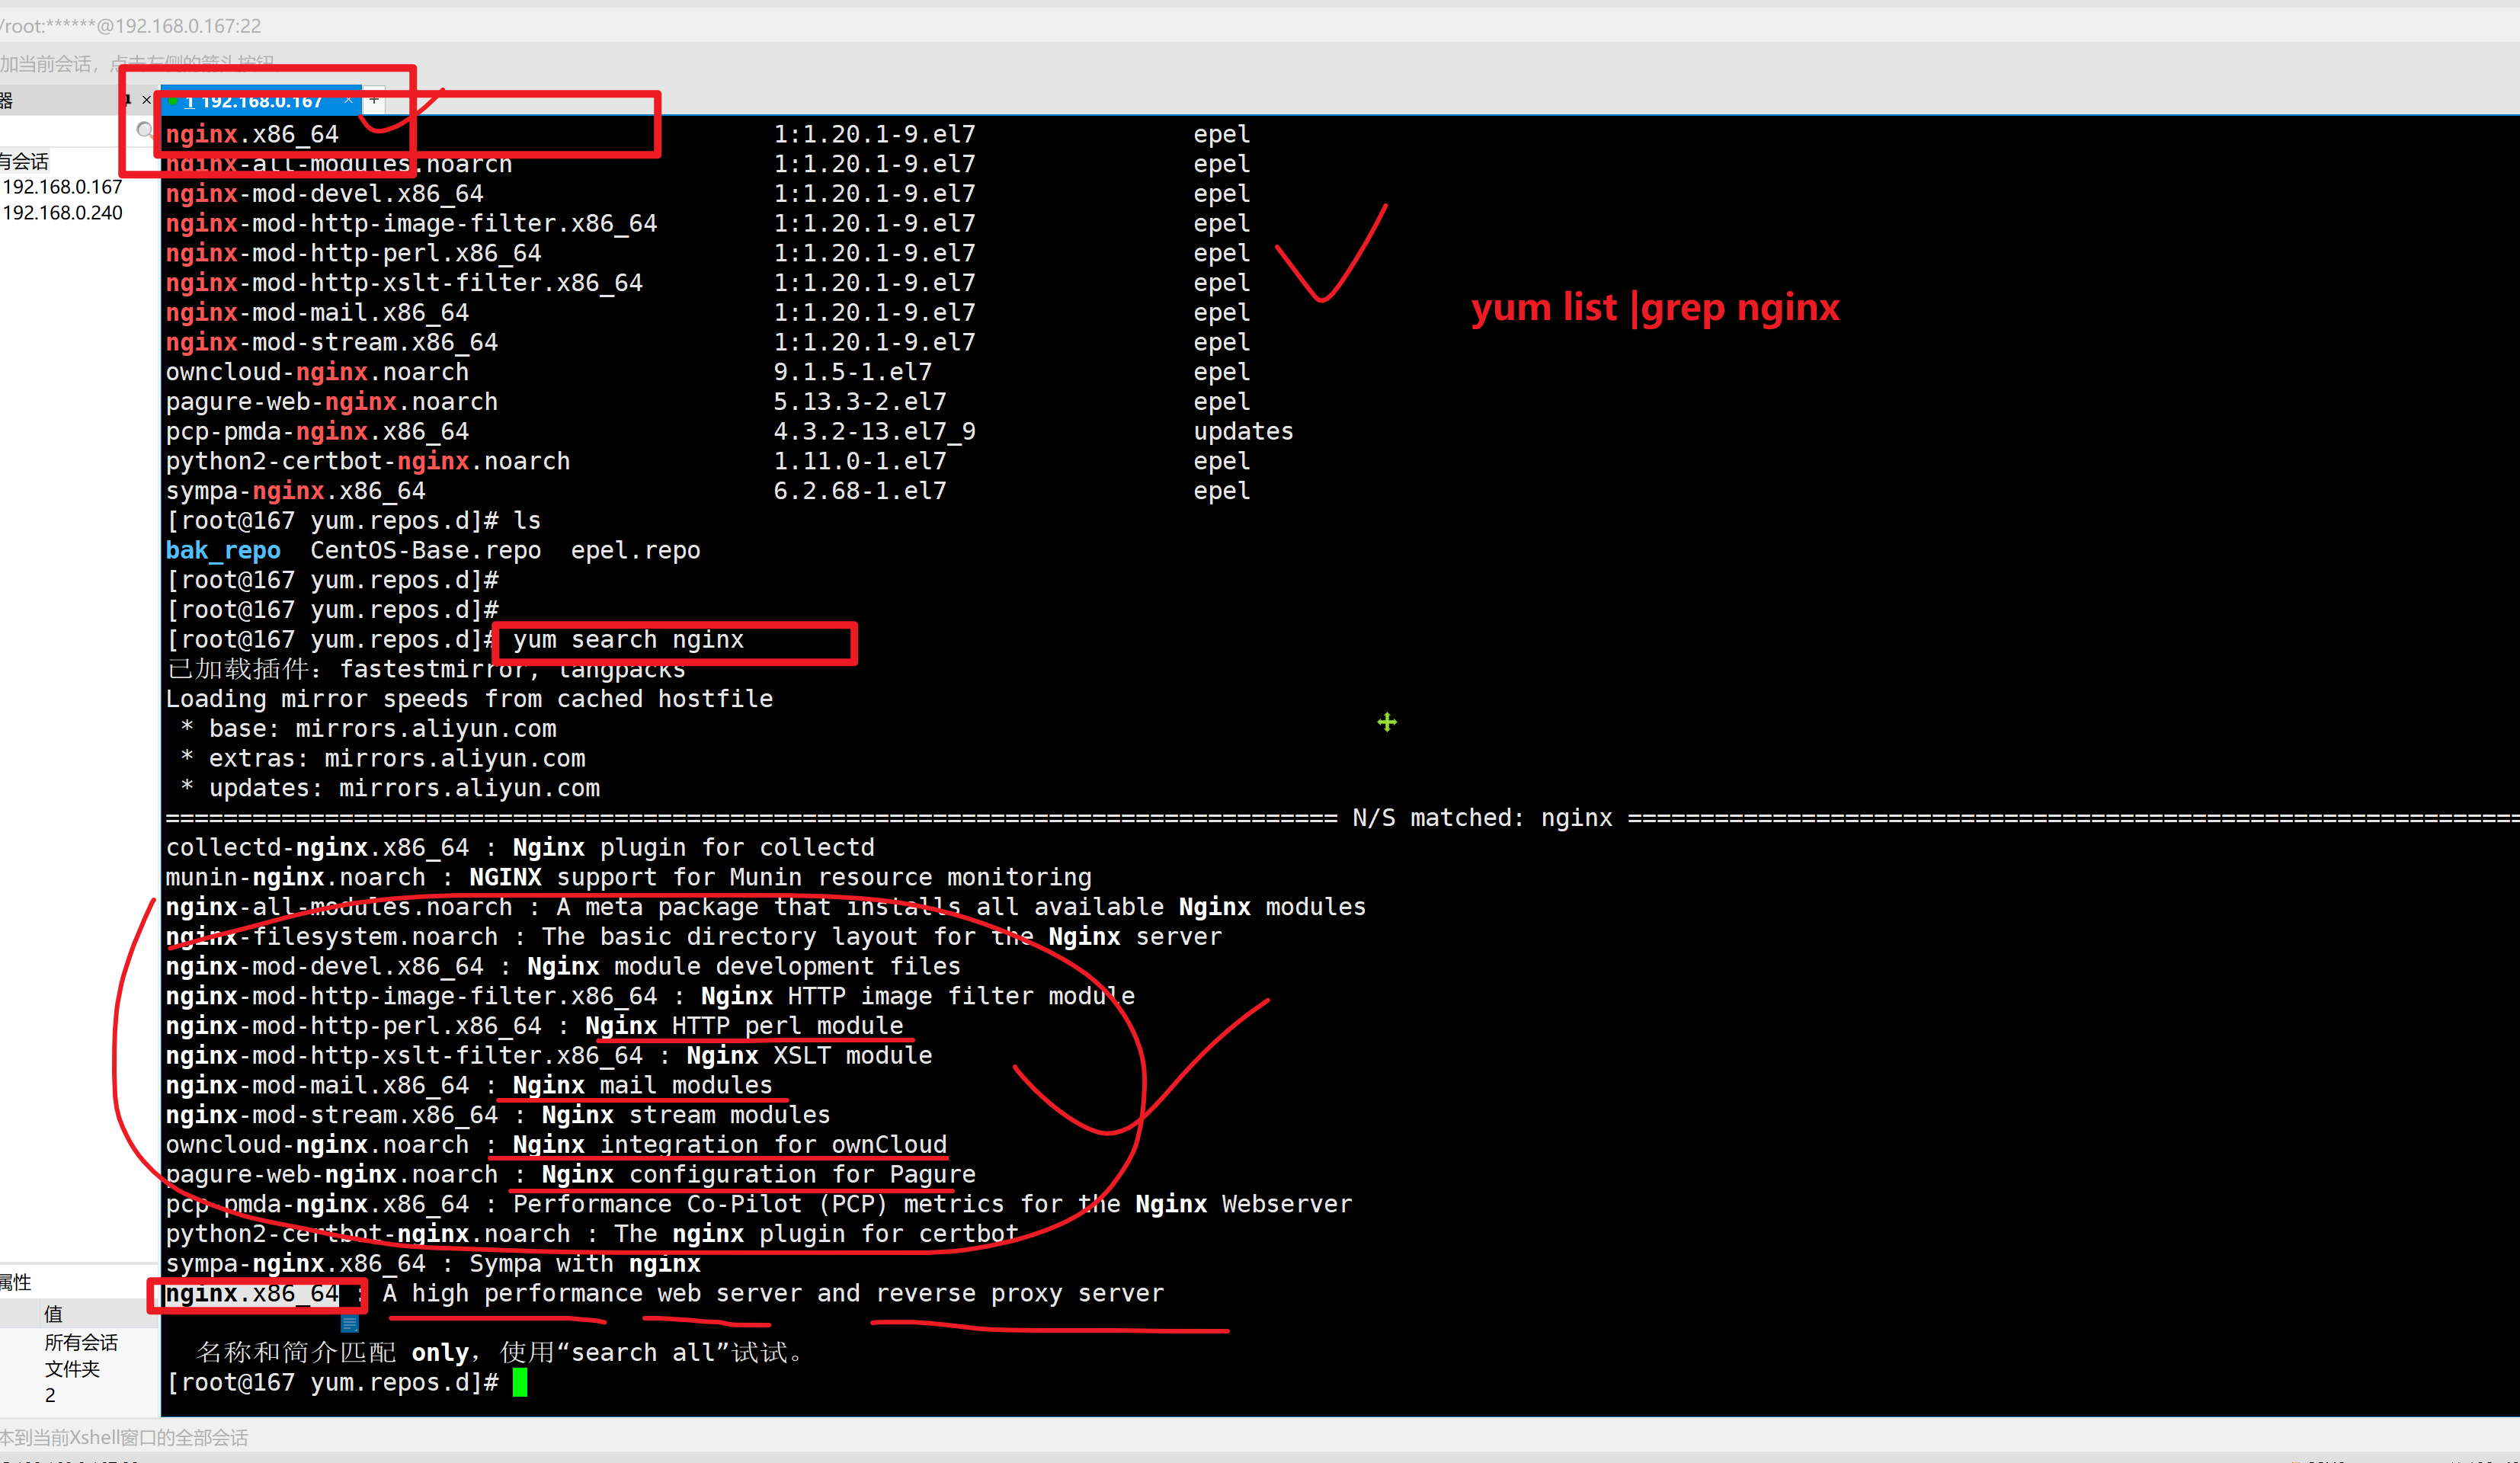
Task: Click nginx-mod-stream.x86_64 in the yum list
Action: (x=332, y=343)
